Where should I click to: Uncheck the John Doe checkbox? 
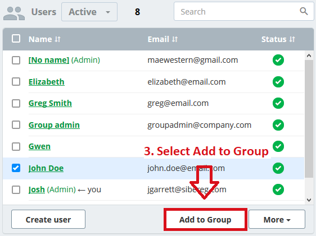coord(16,168)
